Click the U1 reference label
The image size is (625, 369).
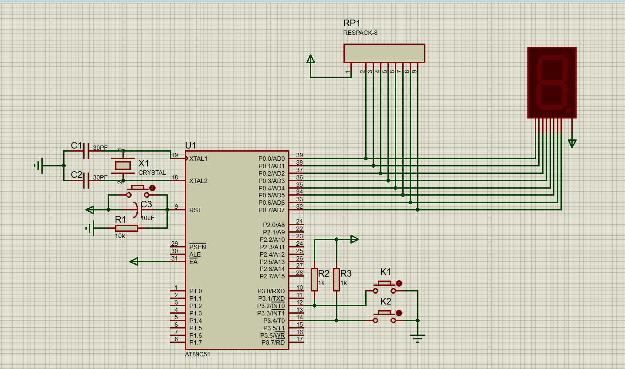(x=190, y=146)
